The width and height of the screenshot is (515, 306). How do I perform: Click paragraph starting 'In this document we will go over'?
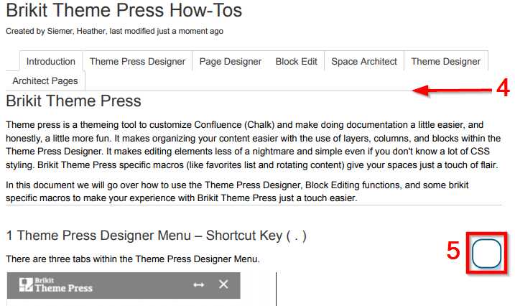tap(237, 191)
